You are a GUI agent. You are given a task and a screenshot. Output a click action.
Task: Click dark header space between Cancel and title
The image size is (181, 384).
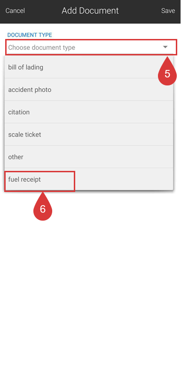point(43,11)
